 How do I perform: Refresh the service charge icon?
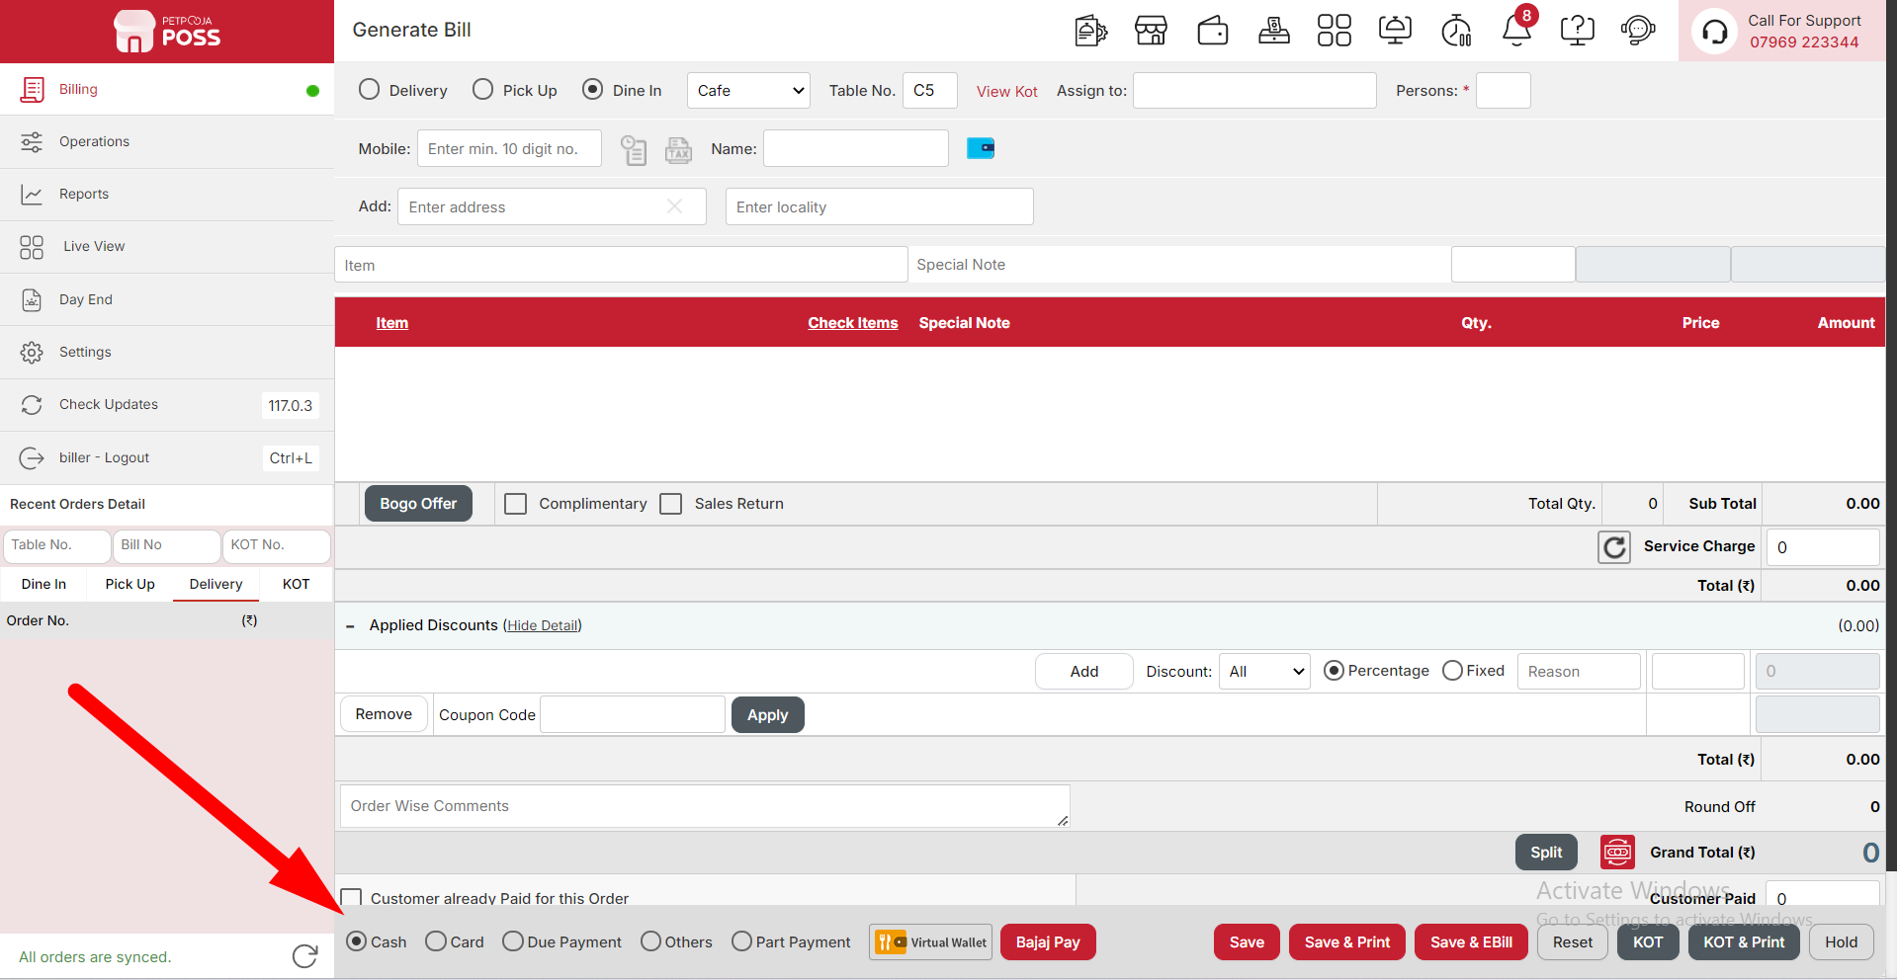1614,547
